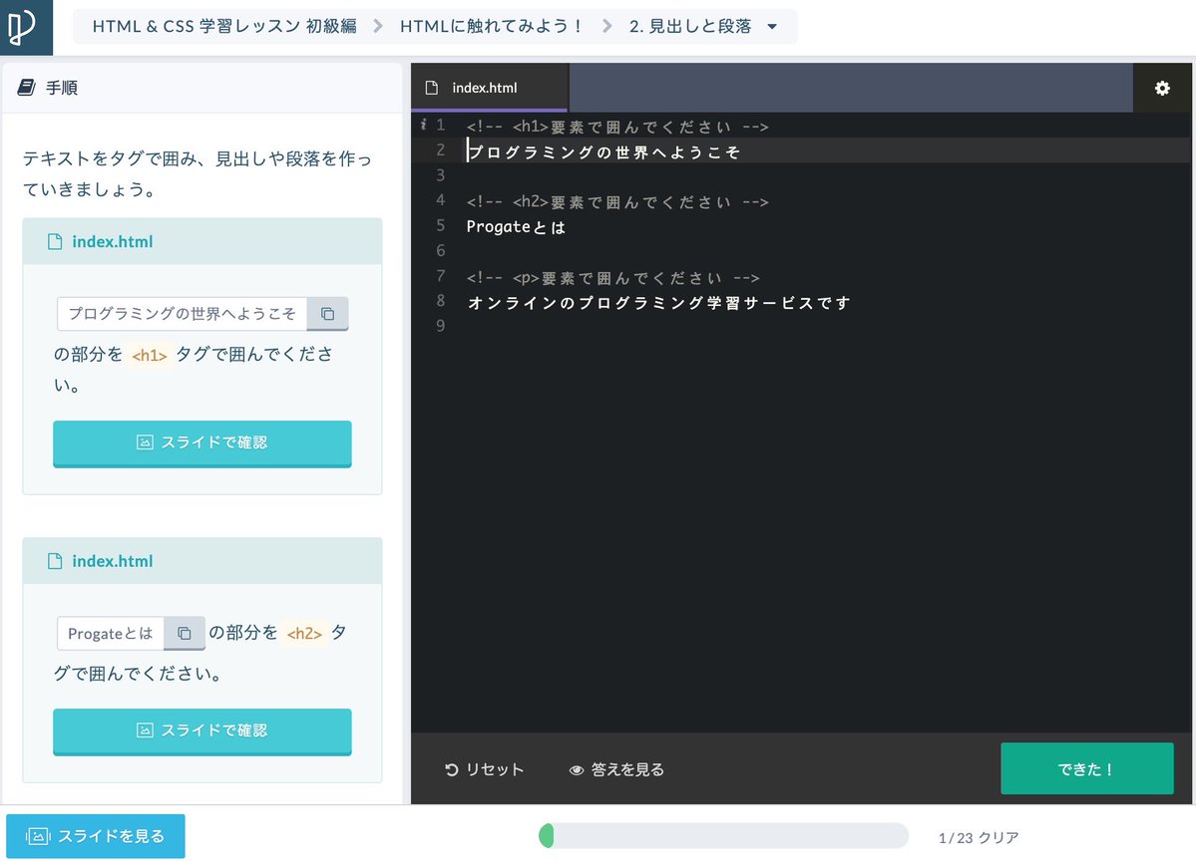Click the lesson progress bar
This screenshot has width=1196, height=861.
723,836
